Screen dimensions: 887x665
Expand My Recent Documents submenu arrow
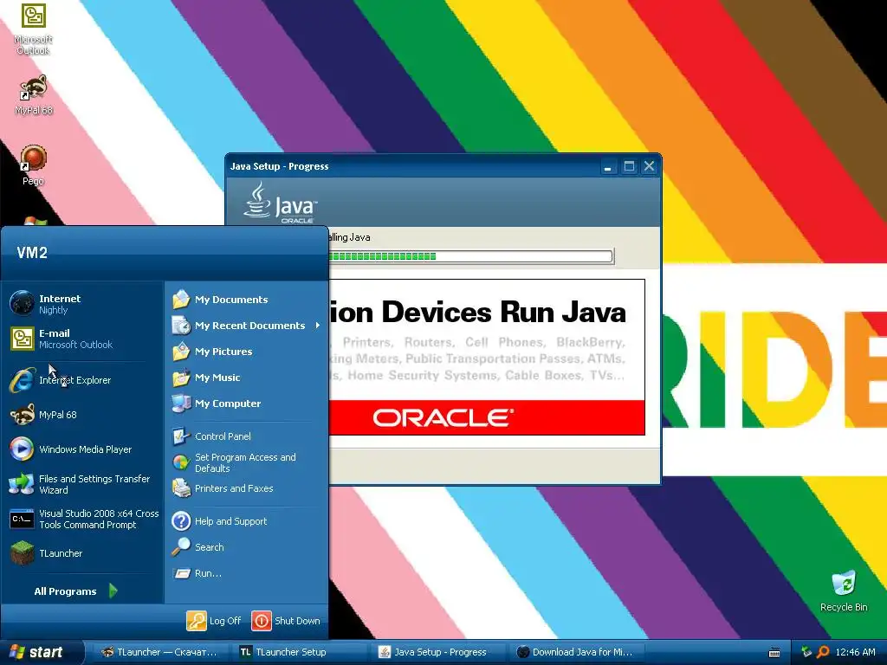coord(317,326)
